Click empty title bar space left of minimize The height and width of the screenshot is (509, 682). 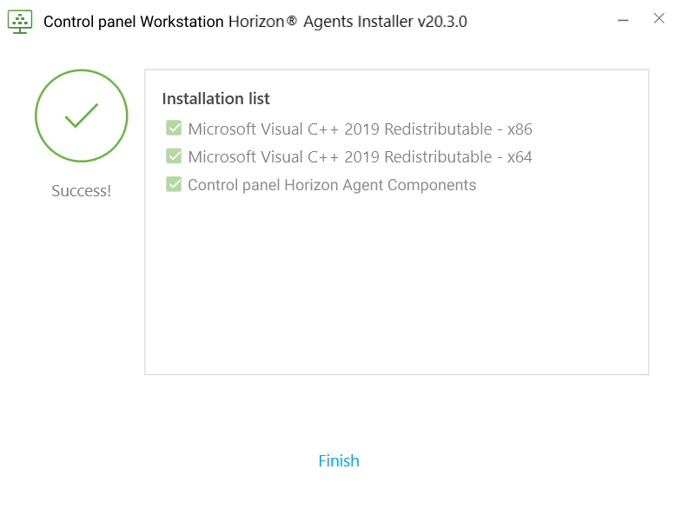539,21
